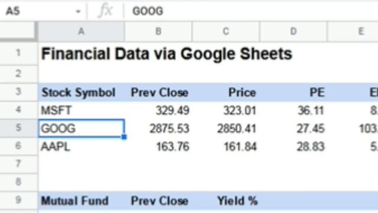Click the Yield % header cell
This screenshot has height=213, width=378.
pyautogui.click(x=226, y=201)
